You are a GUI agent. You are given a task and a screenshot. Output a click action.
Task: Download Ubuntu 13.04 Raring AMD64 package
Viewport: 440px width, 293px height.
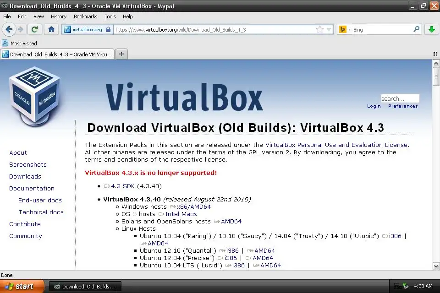point(154,244)
